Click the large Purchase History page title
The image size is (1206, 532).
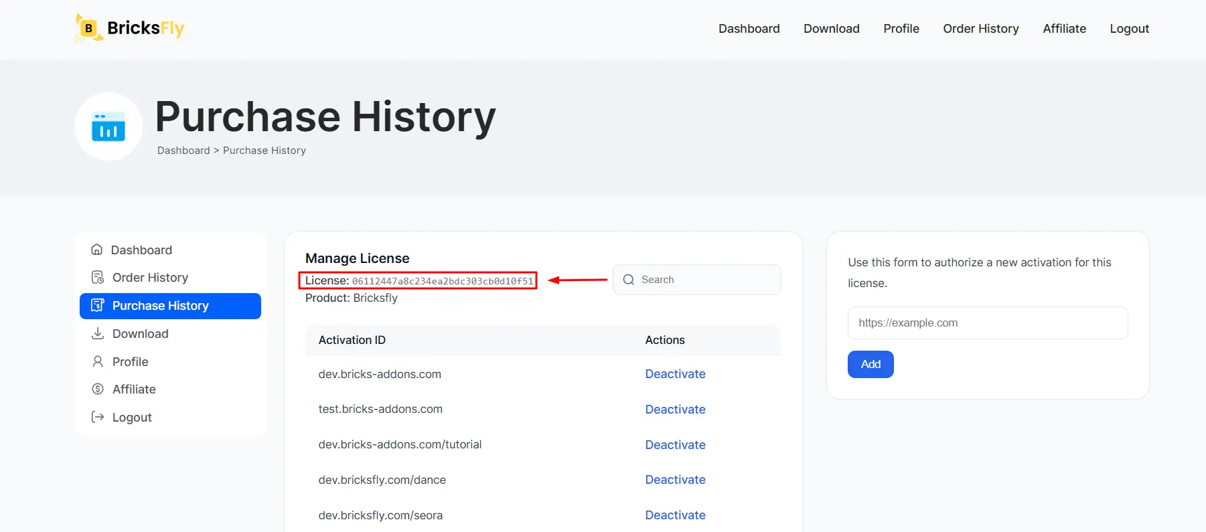(x=325, y=116)
